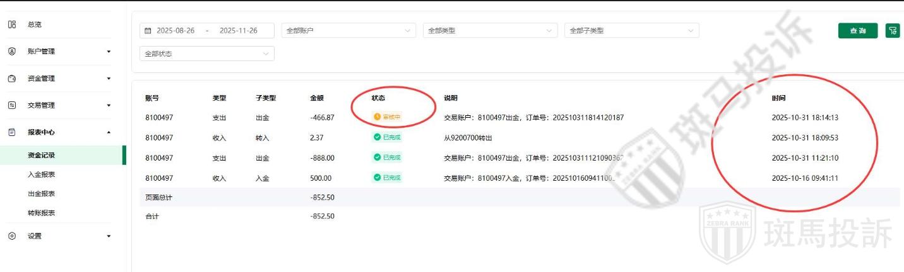Click the 审核中 status badge

(x=388, y=117)
